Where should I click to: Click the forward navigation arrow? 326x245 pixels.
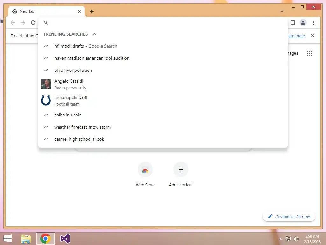click(23, 23)
